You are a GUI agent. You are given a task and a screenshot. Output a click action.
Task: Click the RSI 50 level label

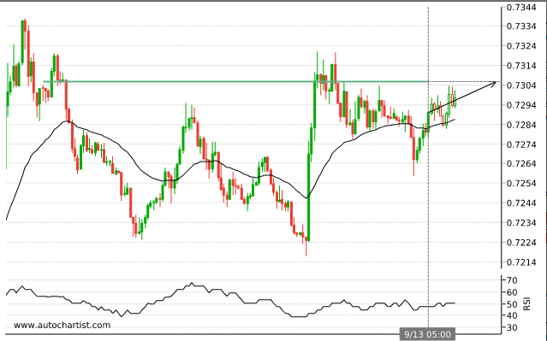tap(512, 304)
